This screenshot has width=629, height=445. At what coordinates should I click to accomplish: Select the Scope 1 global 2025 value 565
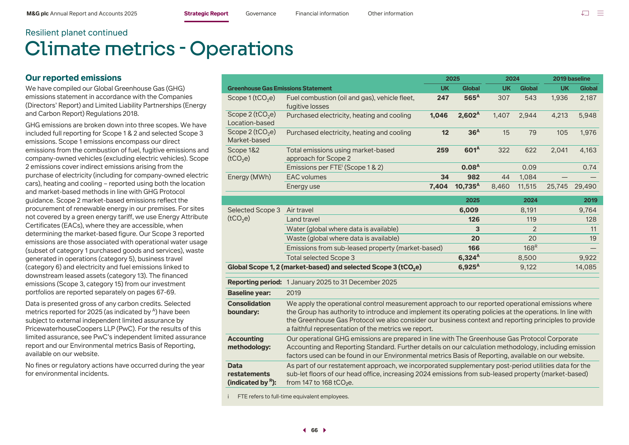472,98
